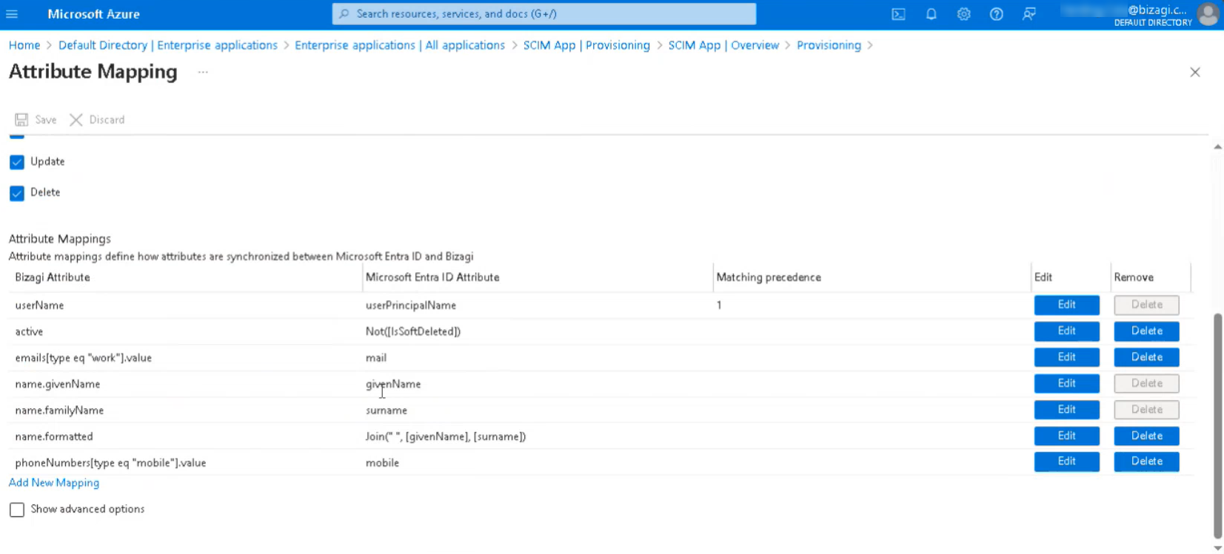Click Matching precedence column header
Image resolution: width=1224 pixels, height=554 pixels.
coord(769,277)
